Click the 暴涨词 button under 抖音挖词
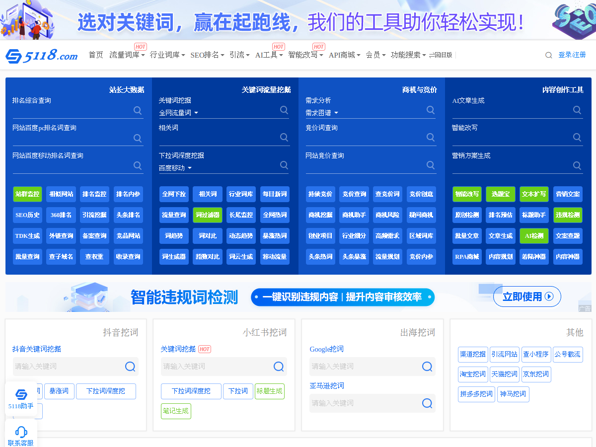596x447 pixels. pyautogui.click(x=59, y=391)
